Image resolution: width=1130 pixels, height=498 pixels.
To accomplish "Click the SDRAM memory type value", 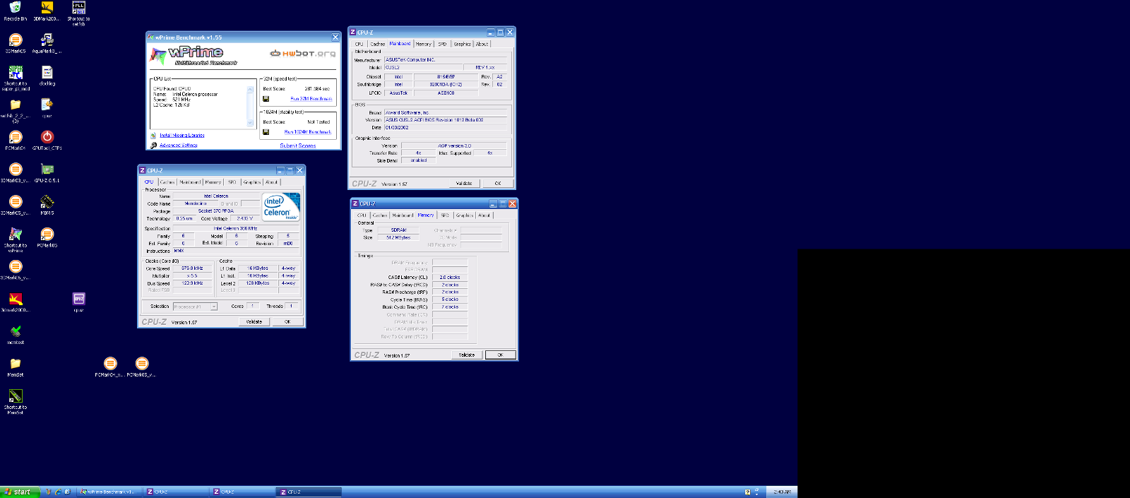I will (x=399, y=230).
